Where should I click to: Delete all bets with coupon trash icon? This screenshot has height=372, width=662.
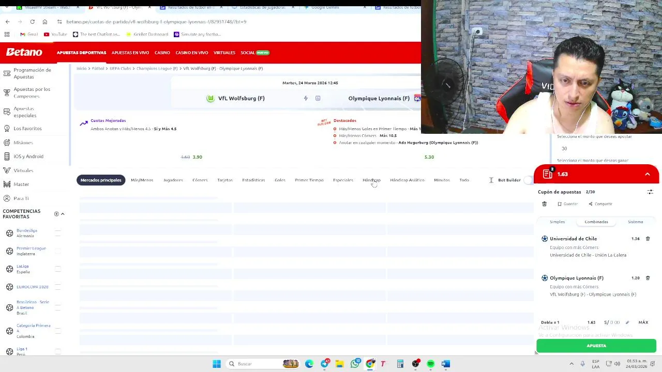[544, 204]
